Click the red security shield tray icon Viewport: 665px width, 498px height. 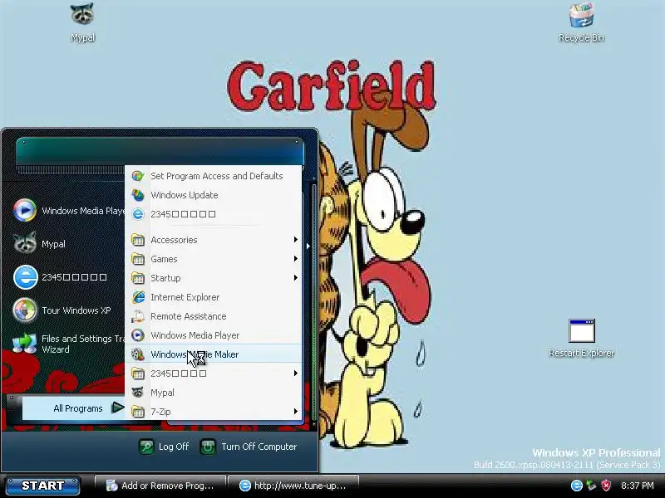607,486
